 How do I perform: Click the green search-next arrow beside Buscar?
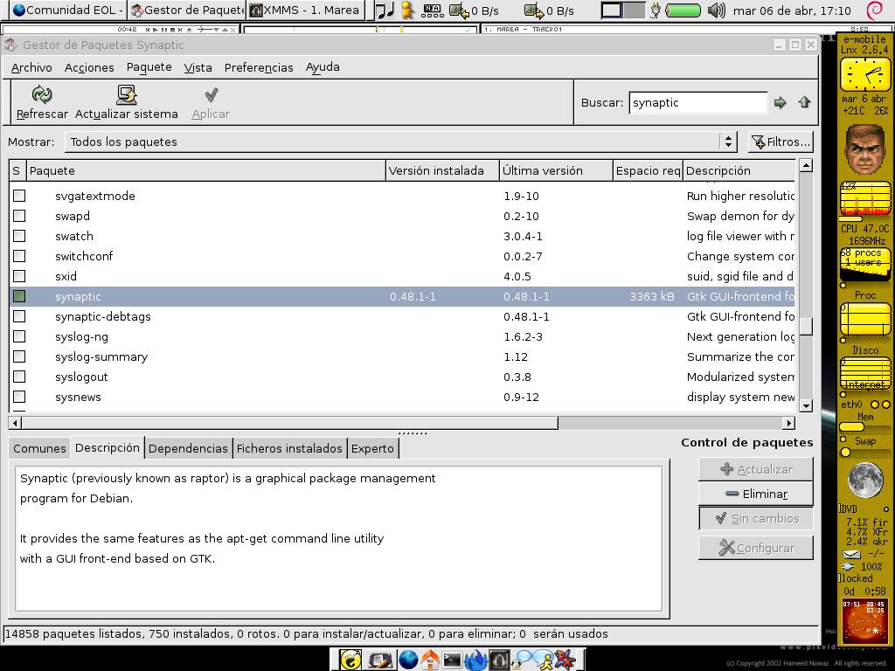780,103
